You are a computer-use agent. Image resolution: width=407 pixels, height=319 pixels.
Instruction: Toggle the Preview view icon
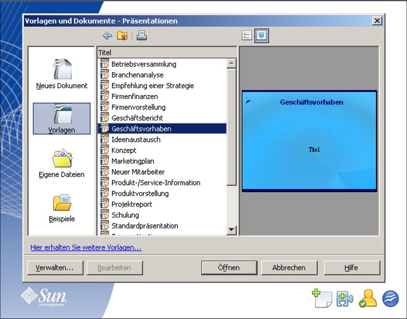(261, 35)
